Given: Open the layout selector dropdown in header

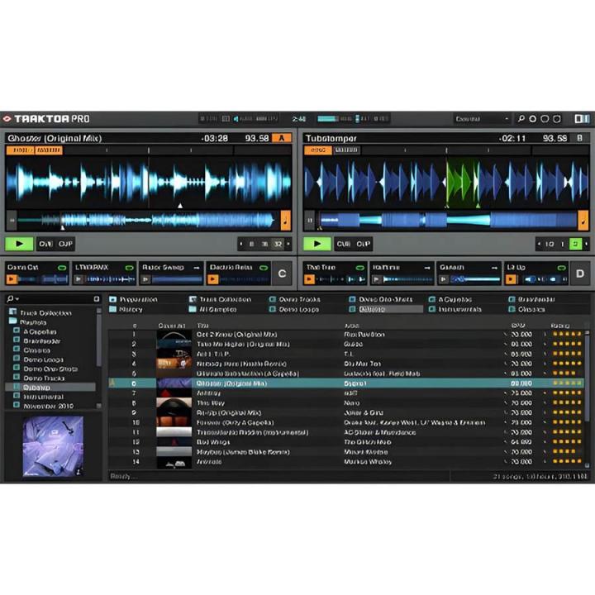Looking at the screenshot, I should point(482,119).
